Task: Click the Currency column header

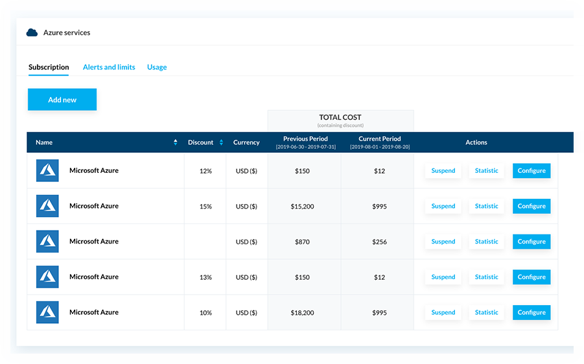Action: click(x=246, y=142)
